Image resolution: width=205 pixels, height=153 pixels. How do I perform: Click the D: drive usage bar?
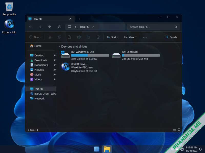click(141, 55)
